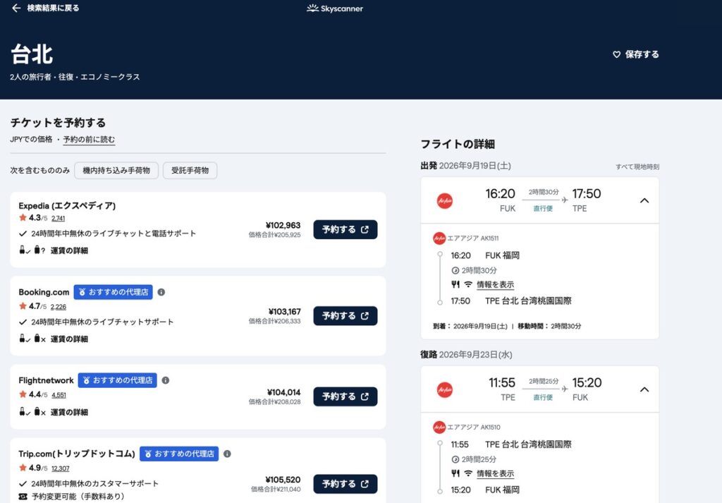Click Flightnetwork cabin bag included icon

(x=24, y=412)
